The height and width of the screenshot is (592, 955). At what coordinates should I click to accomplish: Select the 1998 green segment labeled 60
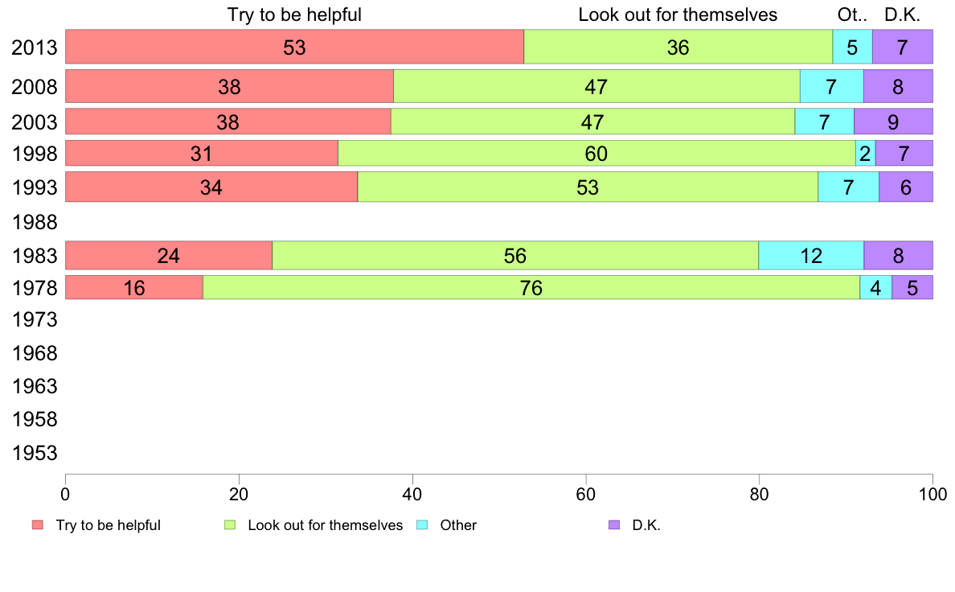point(596,153)
